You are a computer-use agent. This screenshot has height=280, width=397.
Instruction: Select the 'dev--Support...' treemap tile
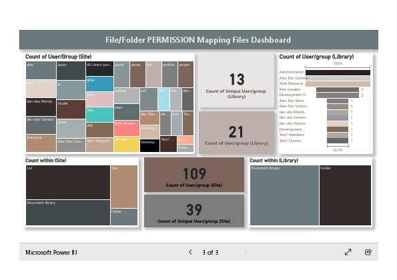(100, 145)
